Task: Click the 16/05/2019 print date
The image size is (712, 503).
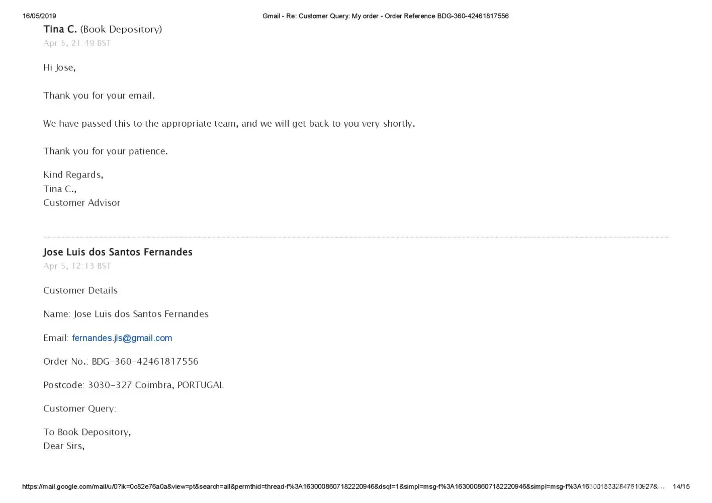Action: pos(39,16)
